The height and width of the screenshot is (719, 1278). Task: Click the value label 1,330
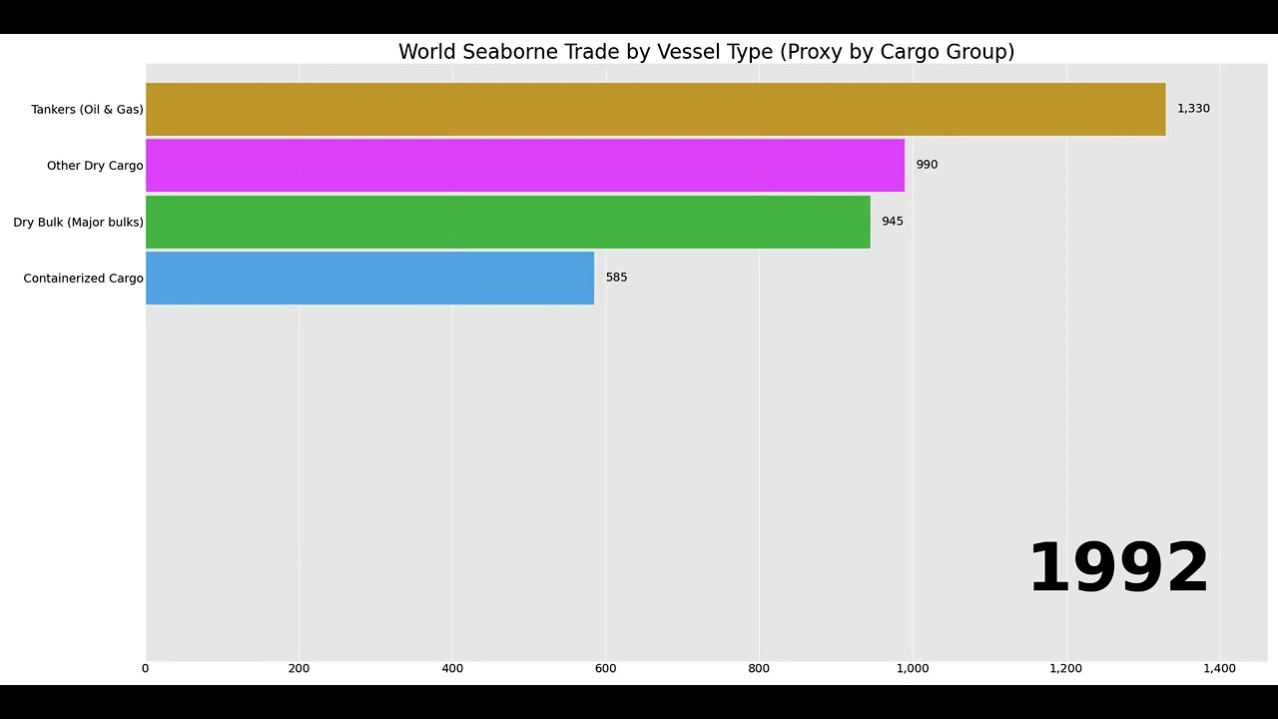point(1193,109)
